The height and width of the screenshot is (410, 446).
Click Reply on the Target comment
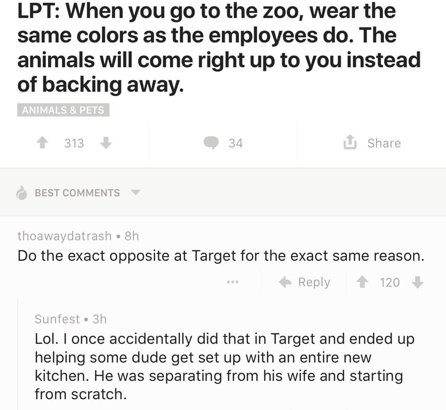coord(315,282)
